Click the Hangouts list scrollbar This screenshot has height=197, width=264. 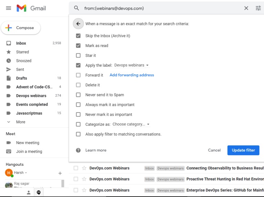tap(63, 183)
